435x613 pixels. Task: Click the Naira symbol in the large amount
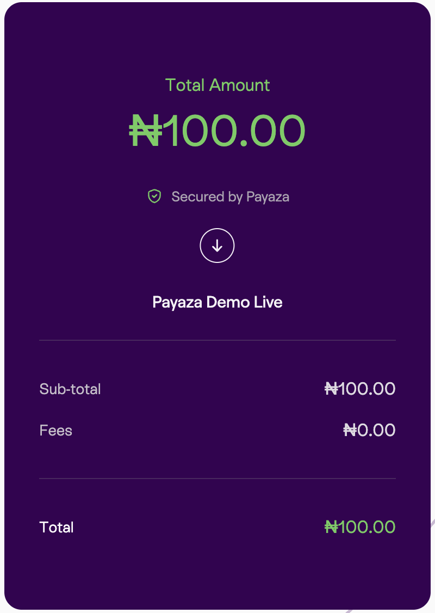(146, 131)
